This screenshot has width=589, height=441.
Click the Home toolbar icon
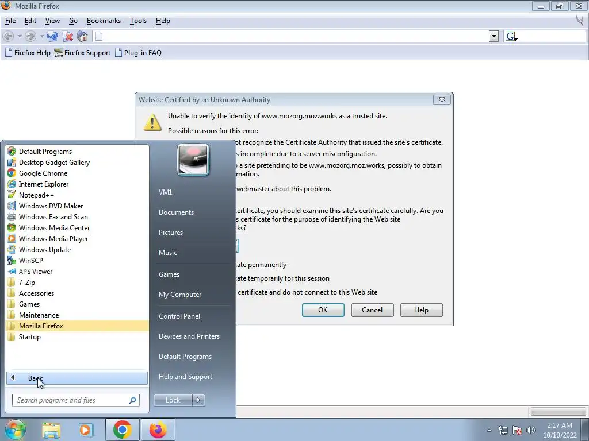click(x=82, y=36)
